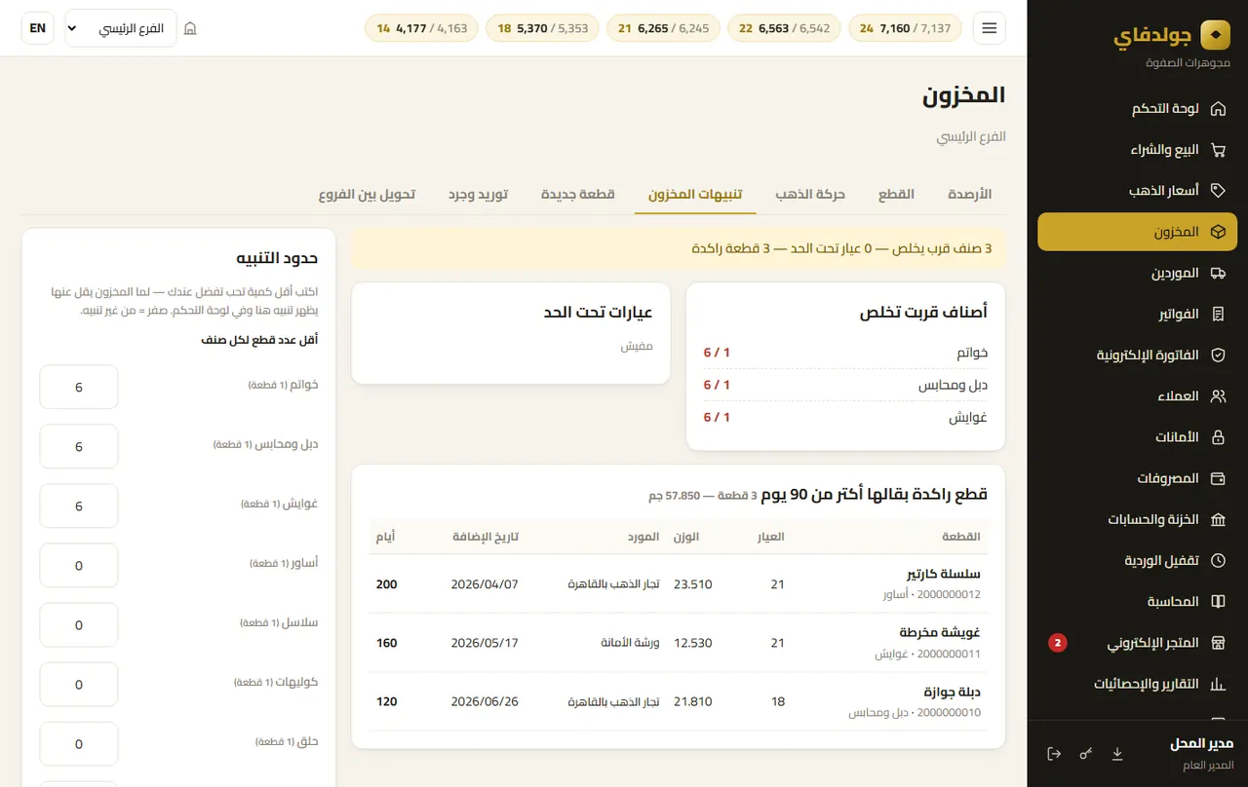Screen dimensions: 1248x787
Task: Click the دبل ومحابس minimum quantity field
Action: click(79, 447)
